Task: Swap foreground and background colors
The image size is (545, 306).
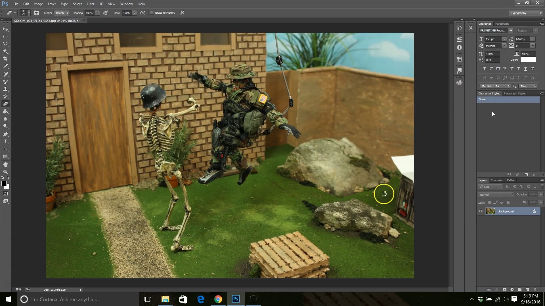Action: pyautogui.click(x=8, y=178)
